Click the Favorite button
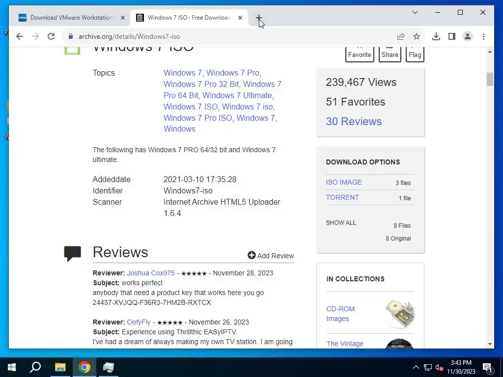The image size is (503, 377). pyautogui.click(x=360, y=54)
